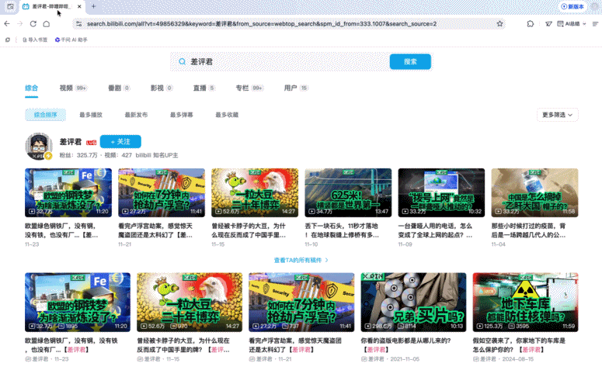Bookmark the page with the star icon
Screen dimensions: 602x377
coord(499,24)
